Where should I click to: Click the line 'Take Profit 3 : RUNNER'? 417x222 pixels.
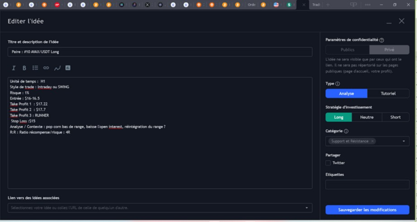coord(29,116)
